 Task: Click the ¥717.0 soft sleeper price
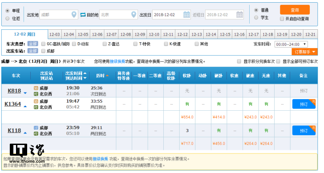pyautogui.click(x=187, y=144)
